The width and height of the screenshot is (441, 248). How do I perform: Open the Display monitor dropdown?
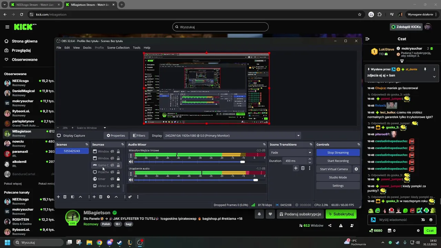point(232,136)
